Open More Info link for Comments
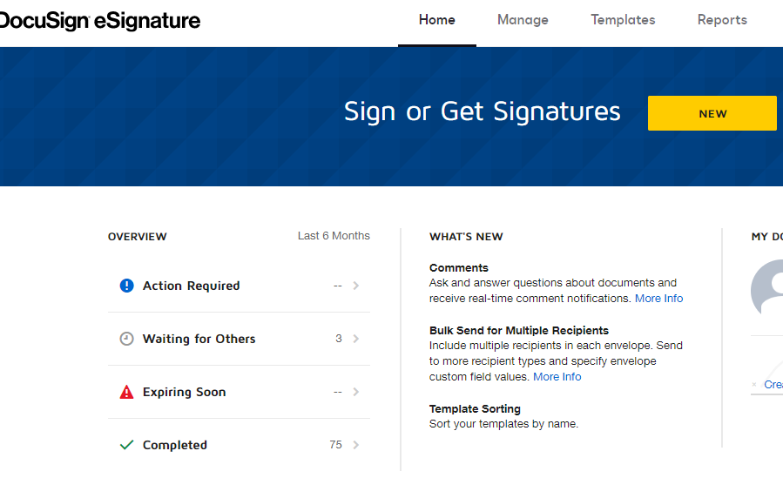The width and height of the screenshot is (783, 478). [658, 299]
